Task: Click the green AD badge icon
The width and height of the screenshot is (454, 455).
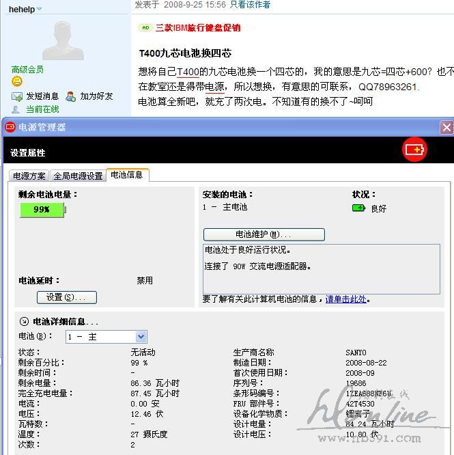Action: (145, 28)
